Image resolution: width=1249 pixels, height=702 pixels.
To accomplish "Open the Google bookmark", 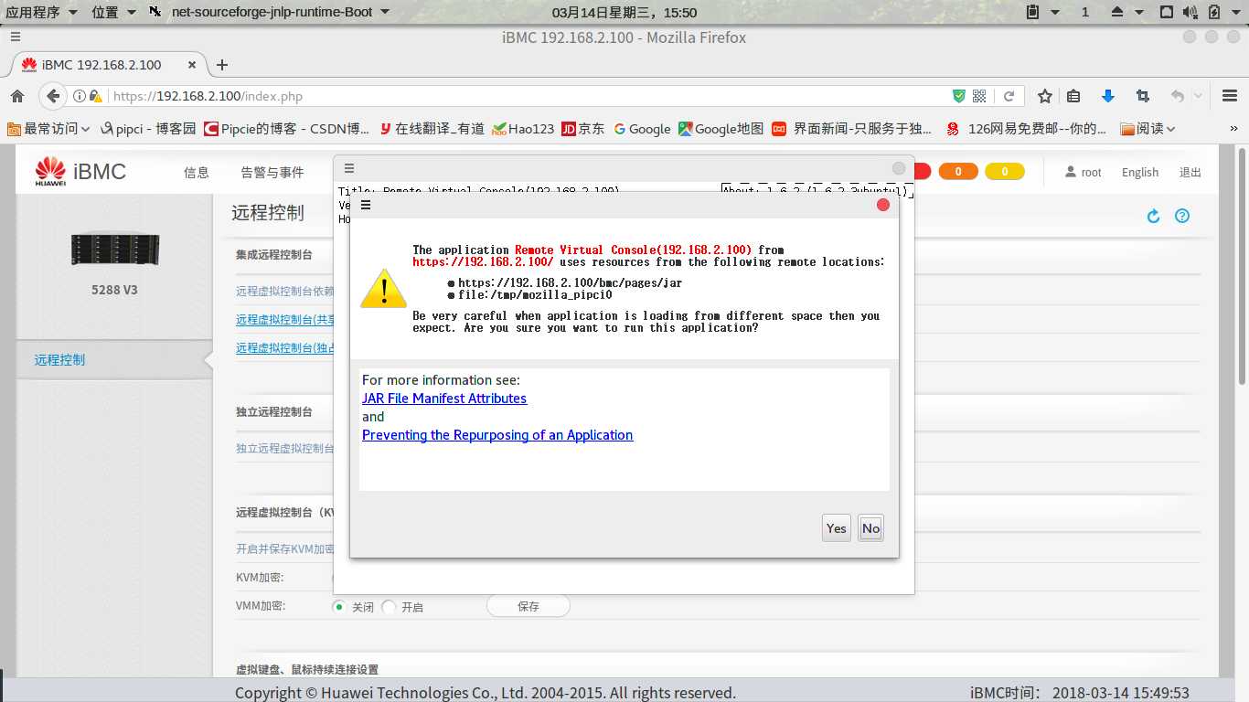I will point(642,129).
